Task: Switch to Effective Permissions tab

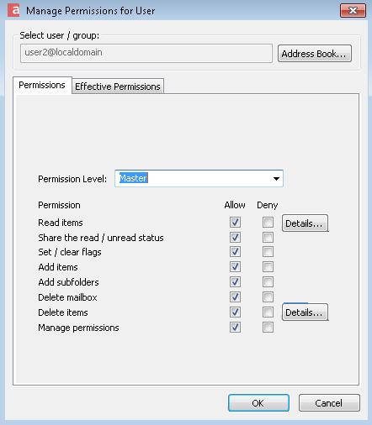Action: [118, 87]
